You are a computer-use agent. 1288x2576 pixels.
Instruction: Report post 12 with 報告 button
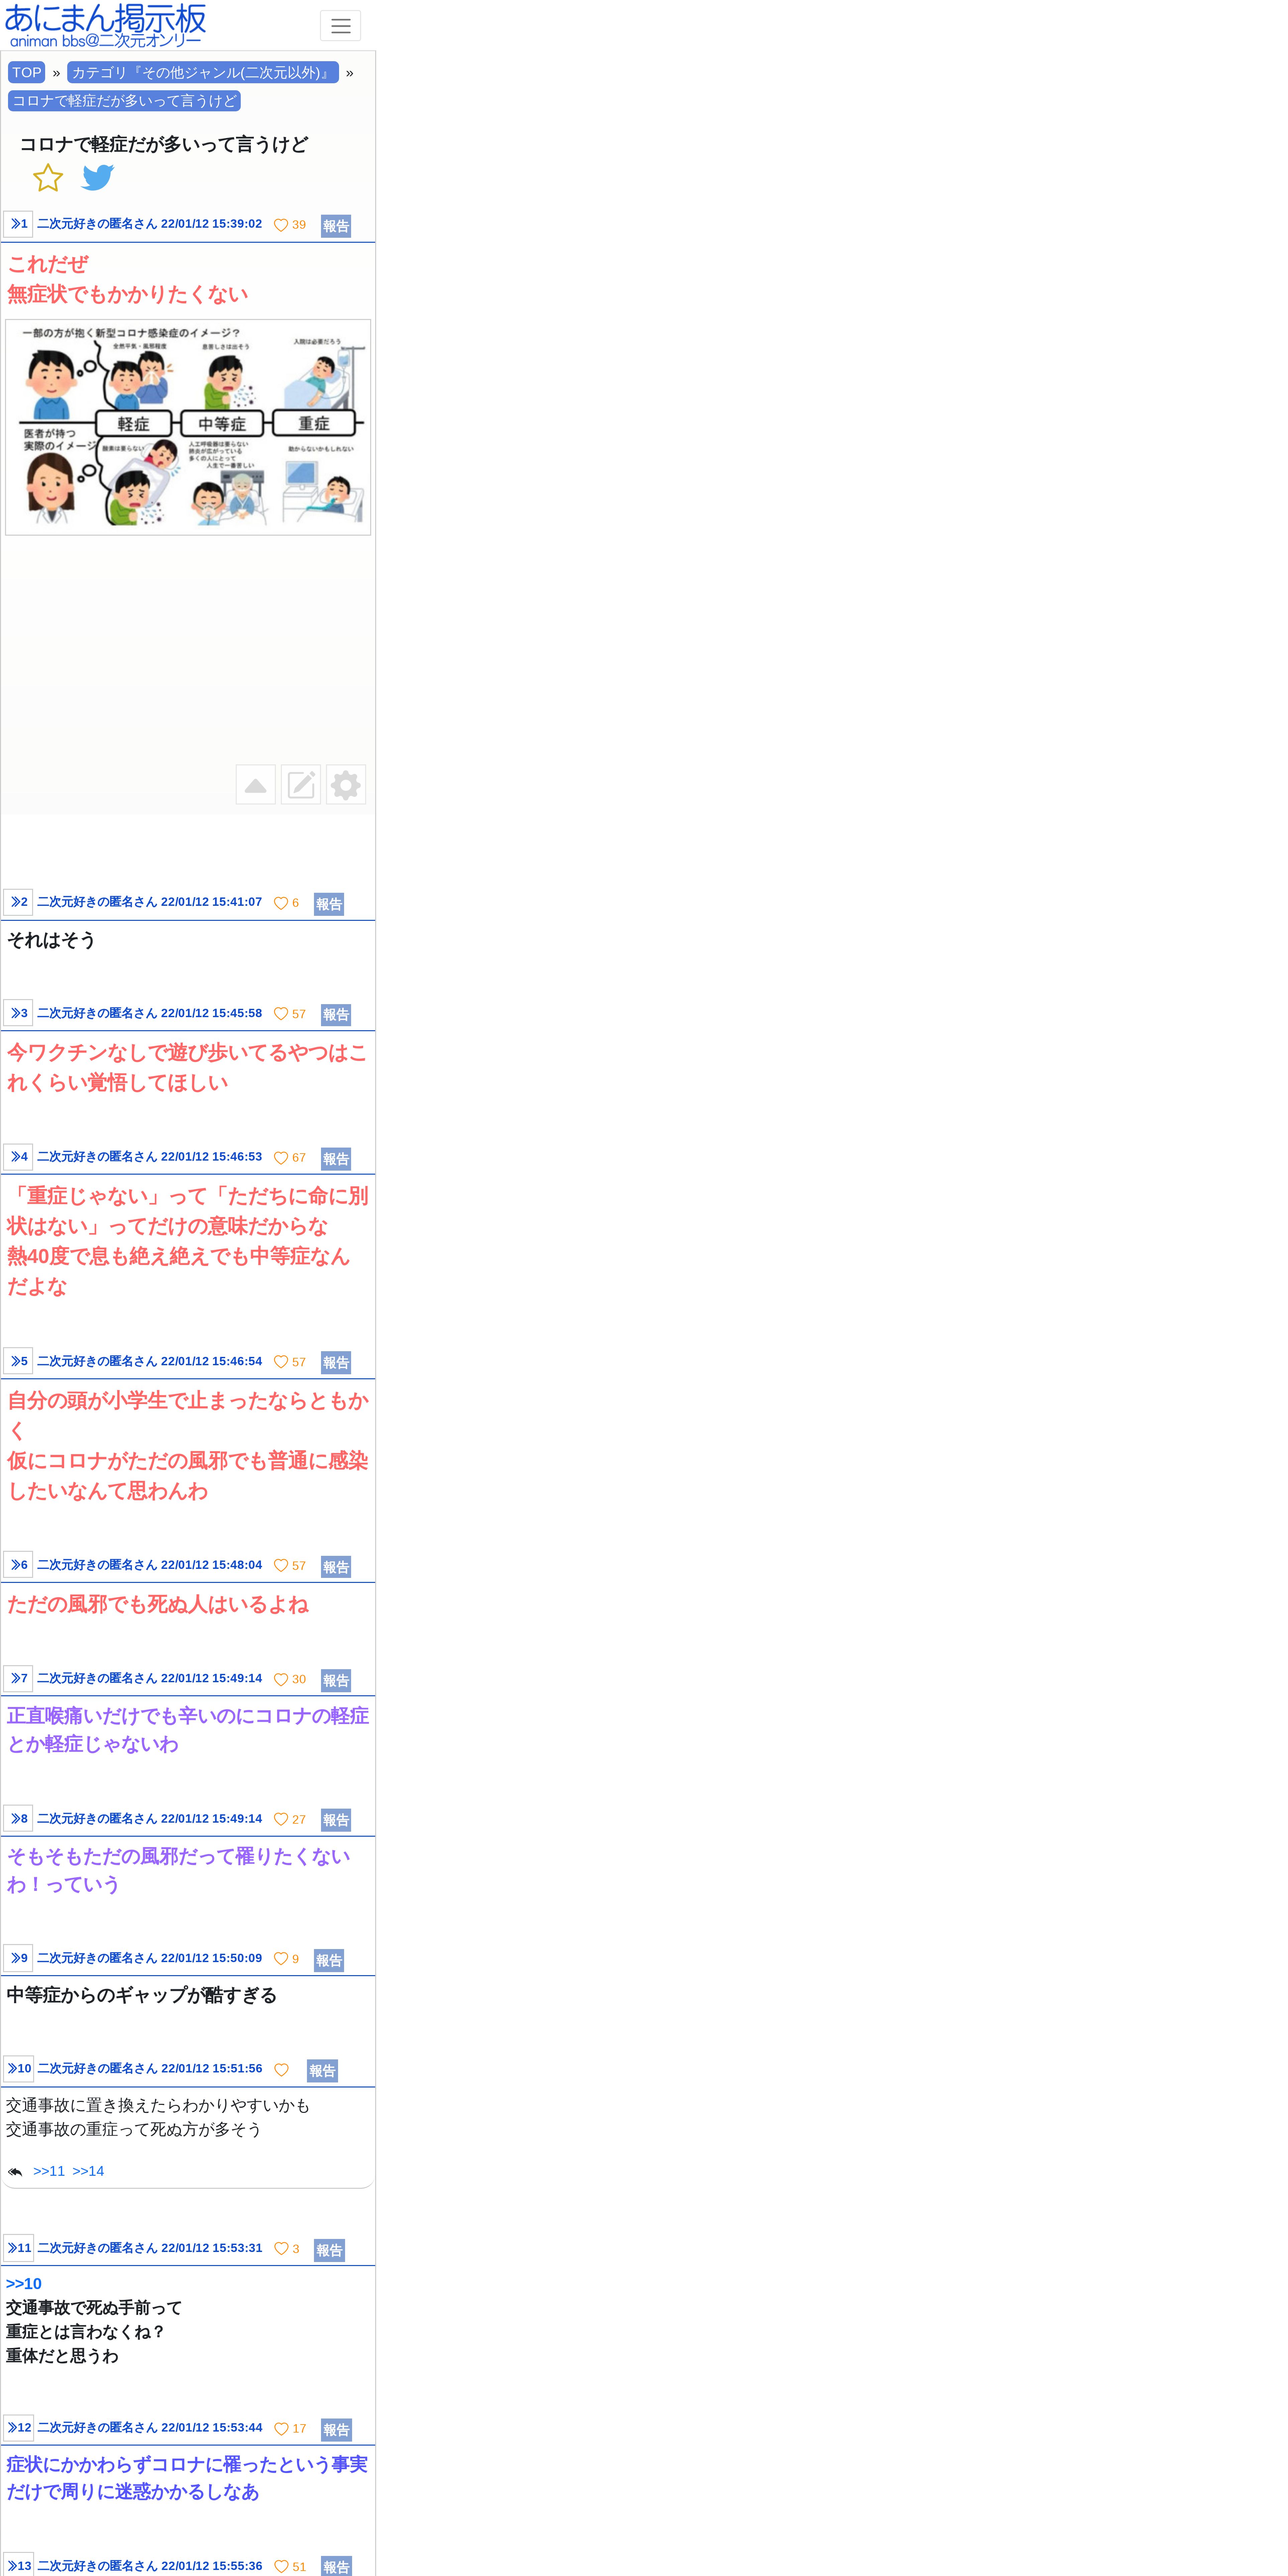pos(336,2430)
